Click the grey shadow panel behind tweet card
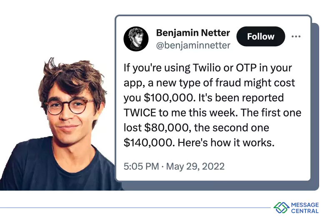The height and width of the screenshot is (221, 330). [315, 105]
